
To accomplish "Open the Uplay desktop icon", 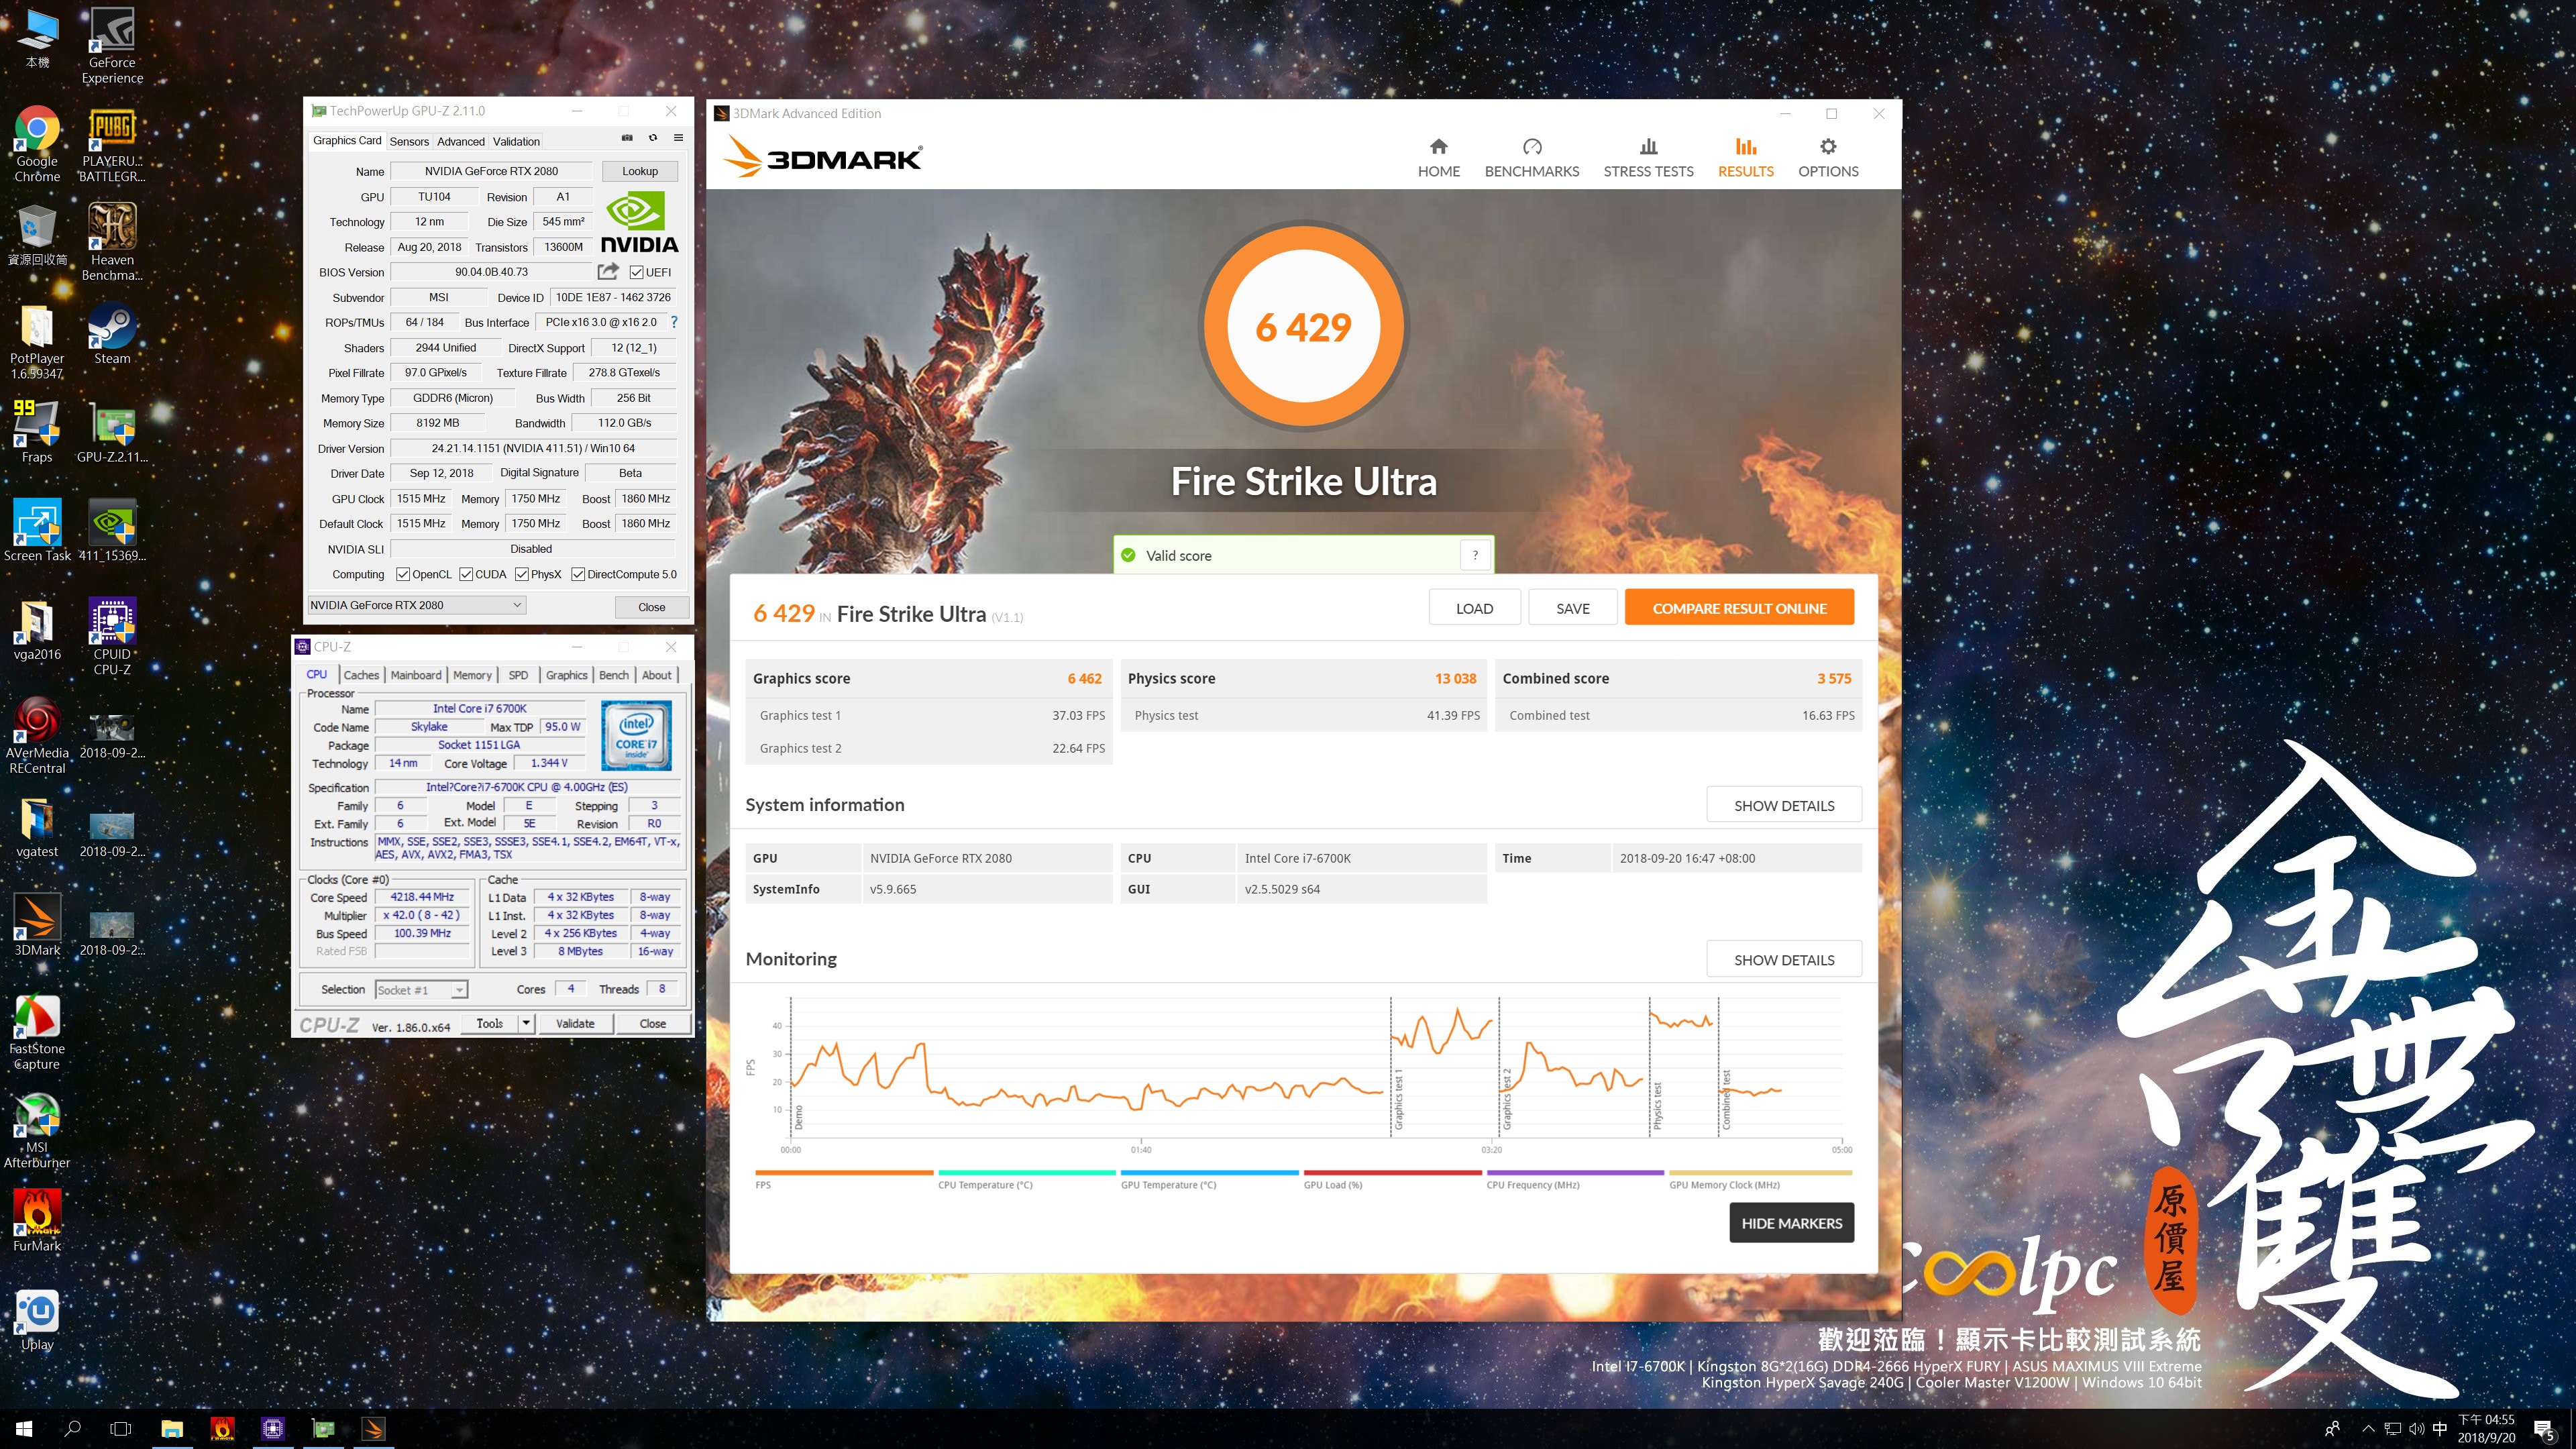I will 37,1320.
